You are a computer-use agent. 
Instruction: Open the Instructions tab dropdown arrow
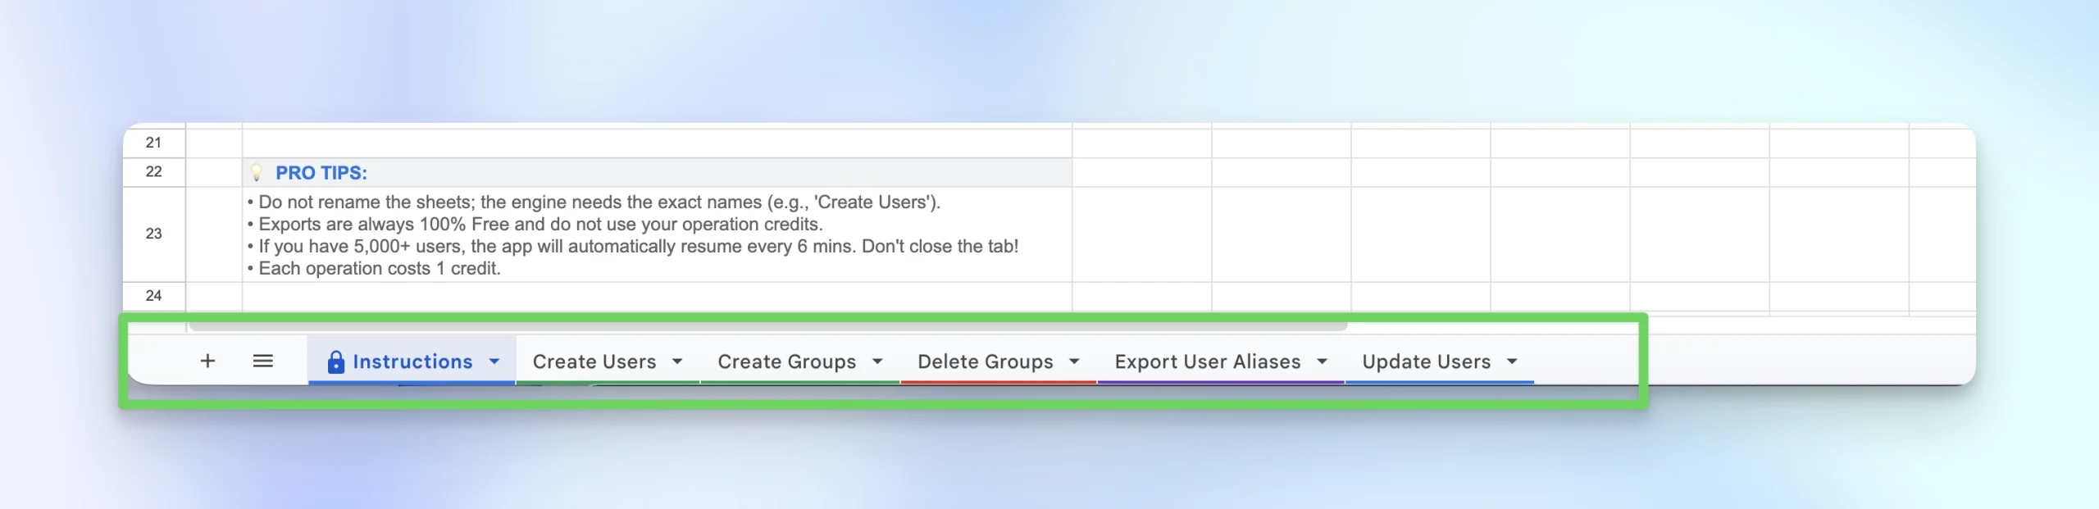click(x=494, y=361)
